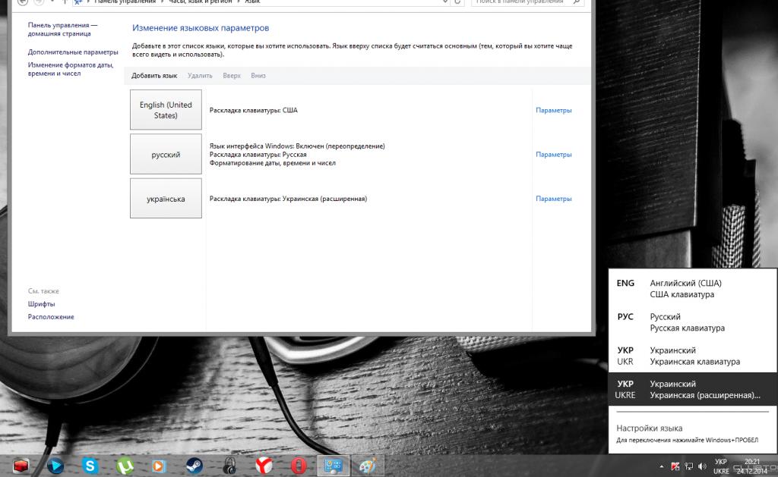
Task: Select the українська language tile
Action: click(x=166, y=199)
